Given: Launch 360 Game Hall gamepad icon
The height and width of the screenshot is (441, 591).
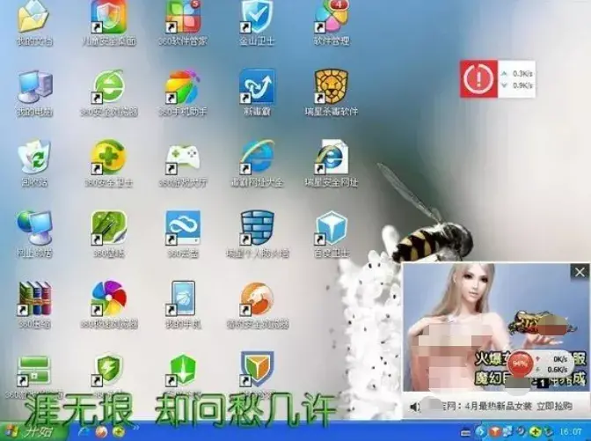Looking at the screenshot, I should [x=183, y=158].
